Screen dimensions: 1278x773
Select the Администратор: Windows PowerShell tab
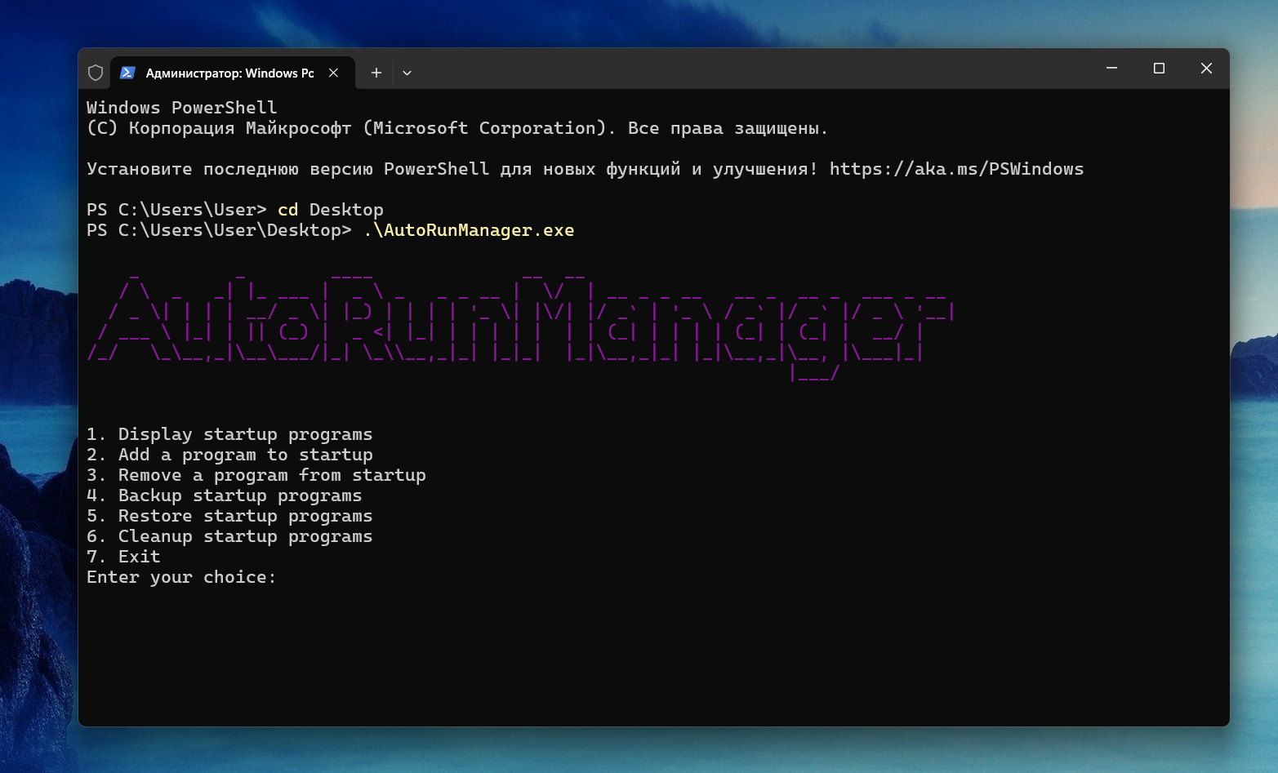pyautogui.click(x=233, y=73)
